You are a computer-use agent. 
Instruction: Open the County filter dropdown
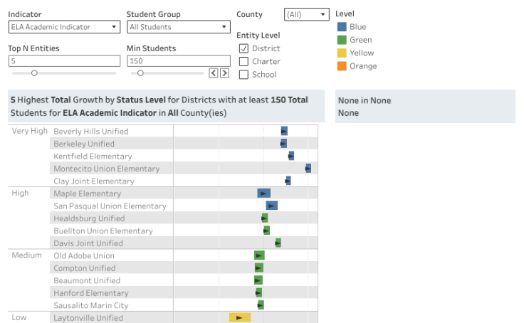(x=306, y=14)
